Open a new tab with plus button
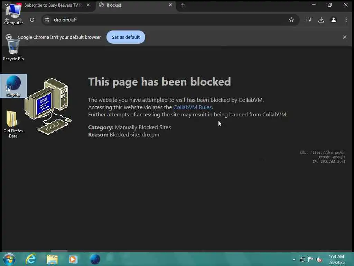Viewport: 354px width, 266px height. click(183, 5)
